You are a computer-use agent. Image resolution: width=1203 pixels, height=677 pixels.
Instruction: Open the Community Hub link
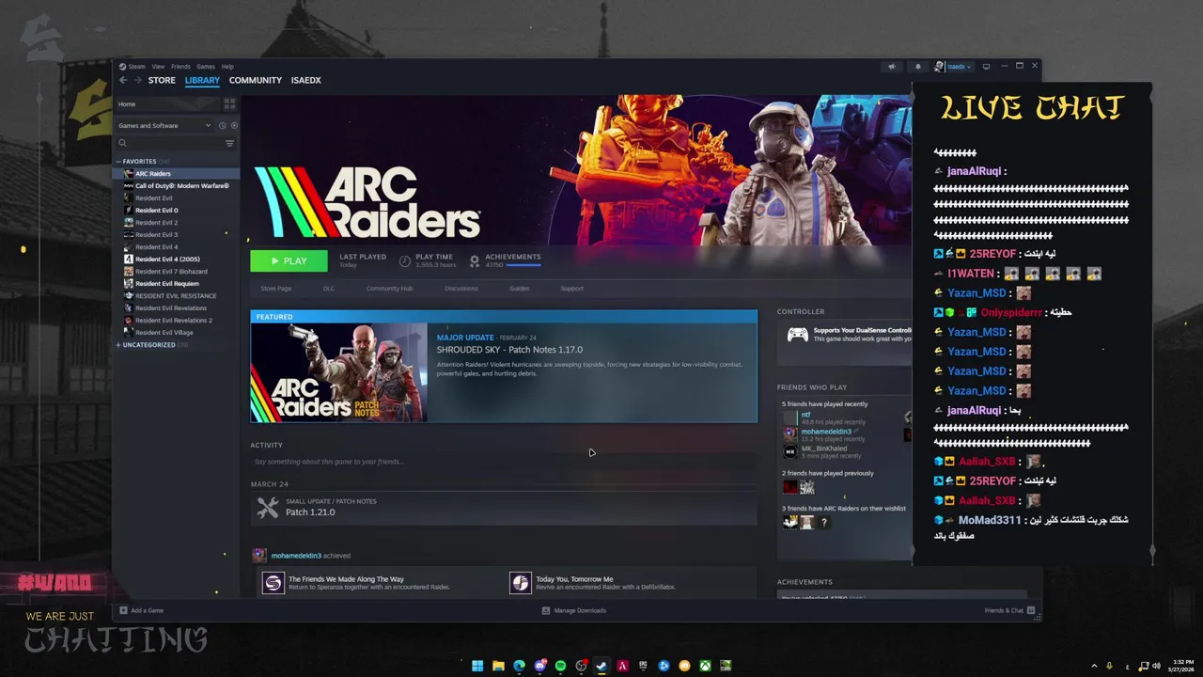pyautogui.click(x=389, y=289)
